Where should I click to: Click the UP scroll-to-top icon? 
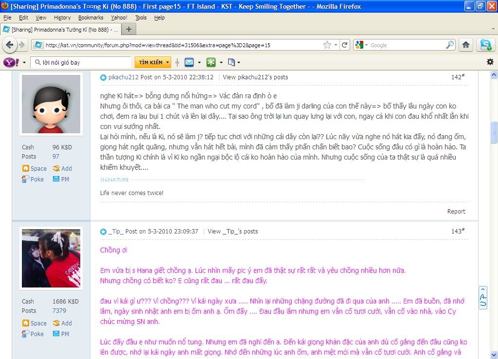tap(483, 297)
